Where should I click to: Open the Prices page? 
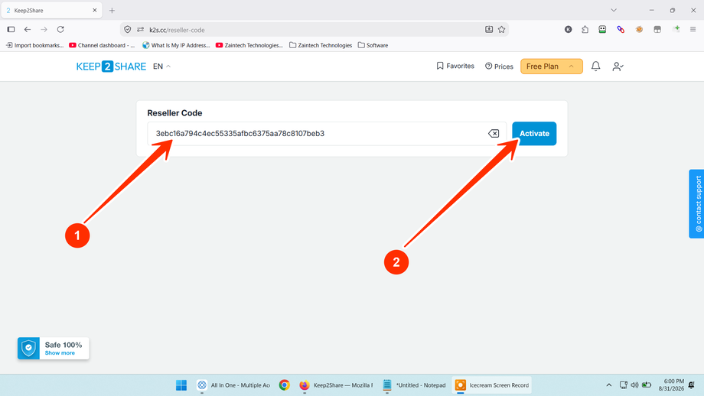point(499,67)
